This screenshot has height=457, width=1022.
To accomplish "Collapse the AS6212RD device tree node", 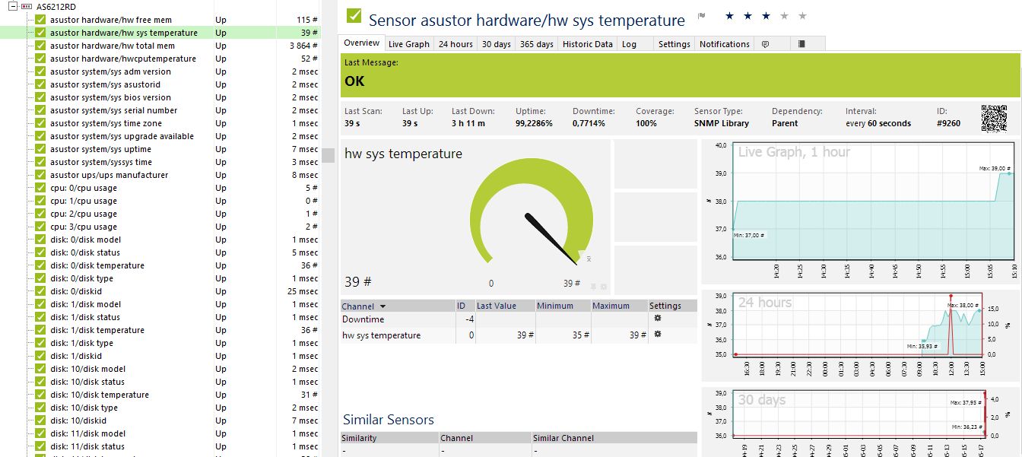I will (13, 6).
